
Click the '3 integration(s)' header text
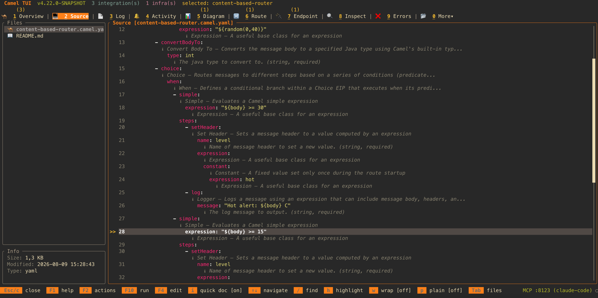(x=115, y=3)
